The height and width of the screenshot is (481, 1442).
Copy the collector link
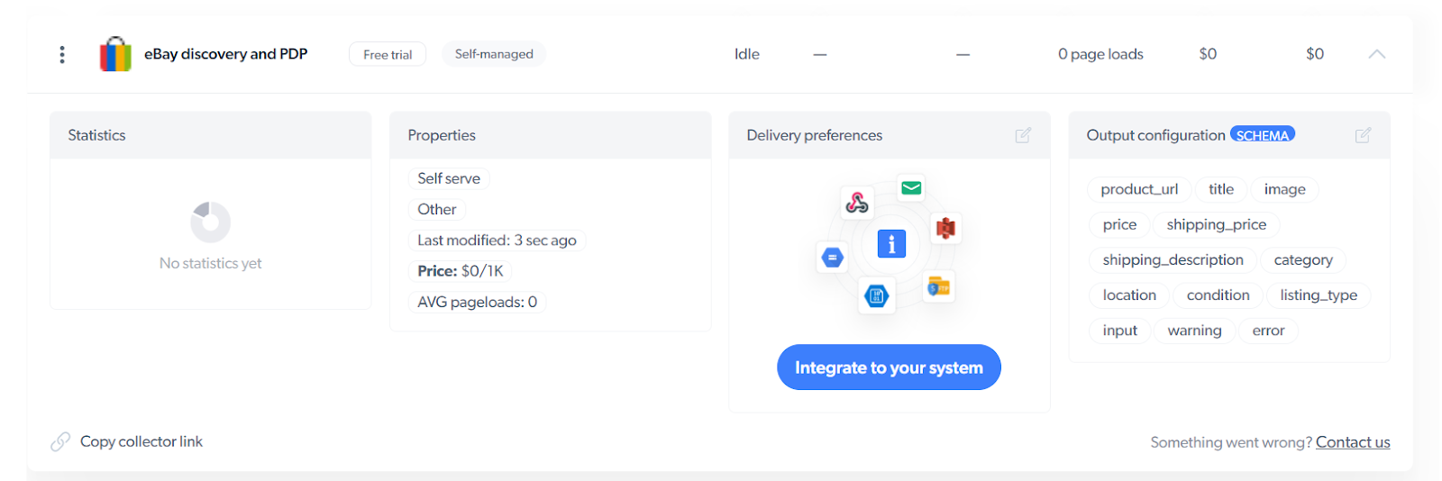click(x=141, y=441)
